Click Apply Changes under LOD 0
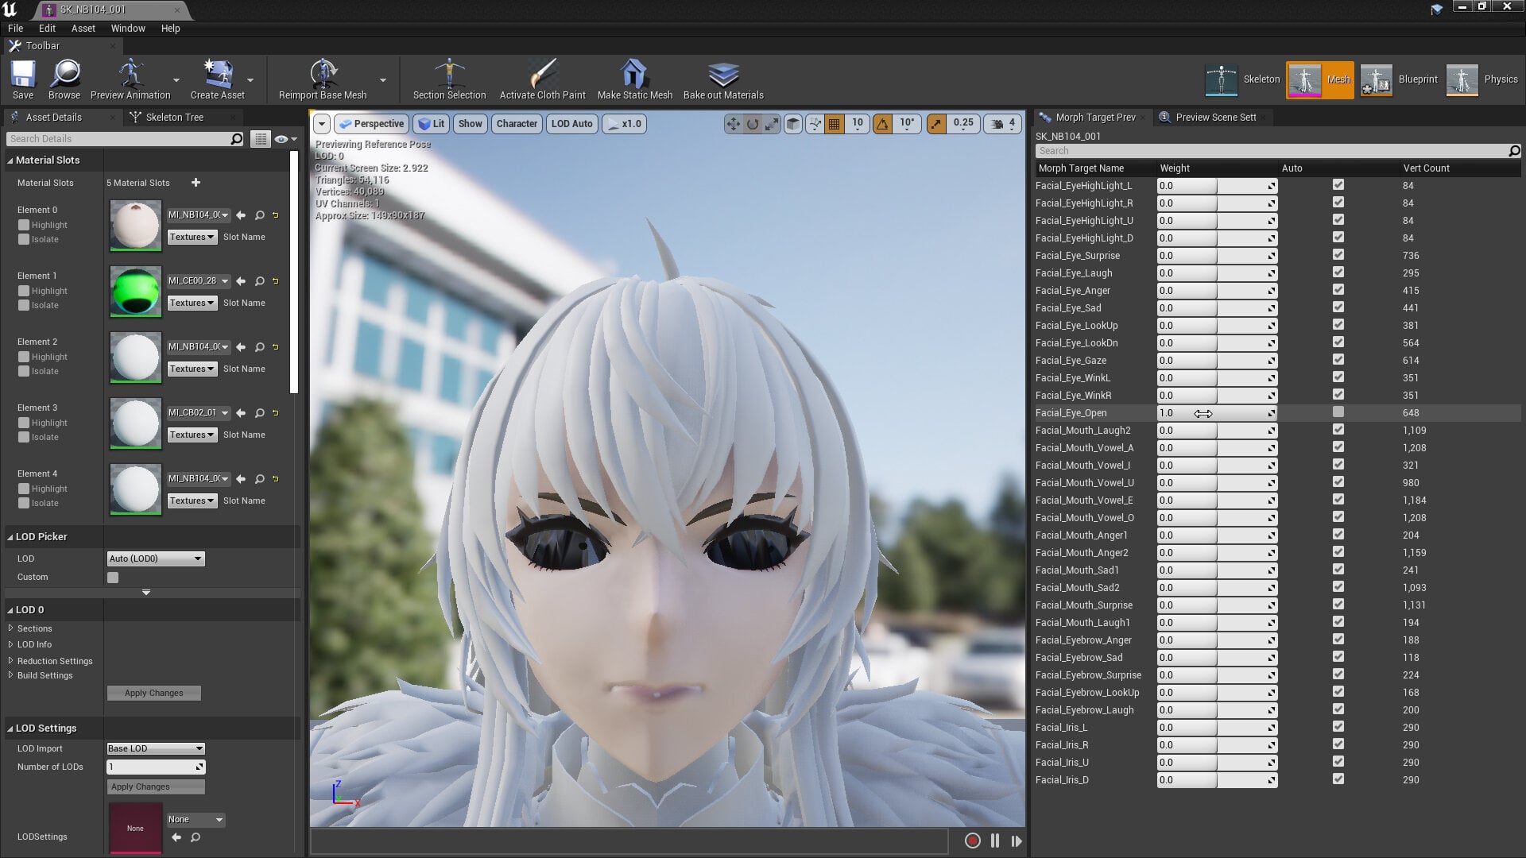Screen dimensions: 1526x858 153,693
